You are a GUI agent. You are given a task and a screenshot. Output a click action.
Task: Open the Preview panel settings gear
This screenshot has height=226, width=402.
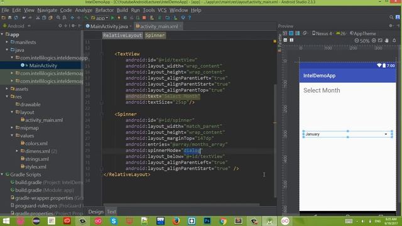391,26
